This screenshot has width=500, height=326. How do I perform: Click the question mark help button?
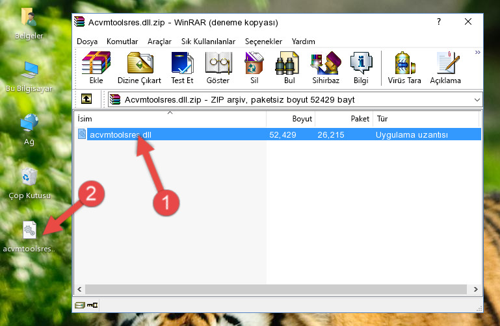click(x=439, y=21)
